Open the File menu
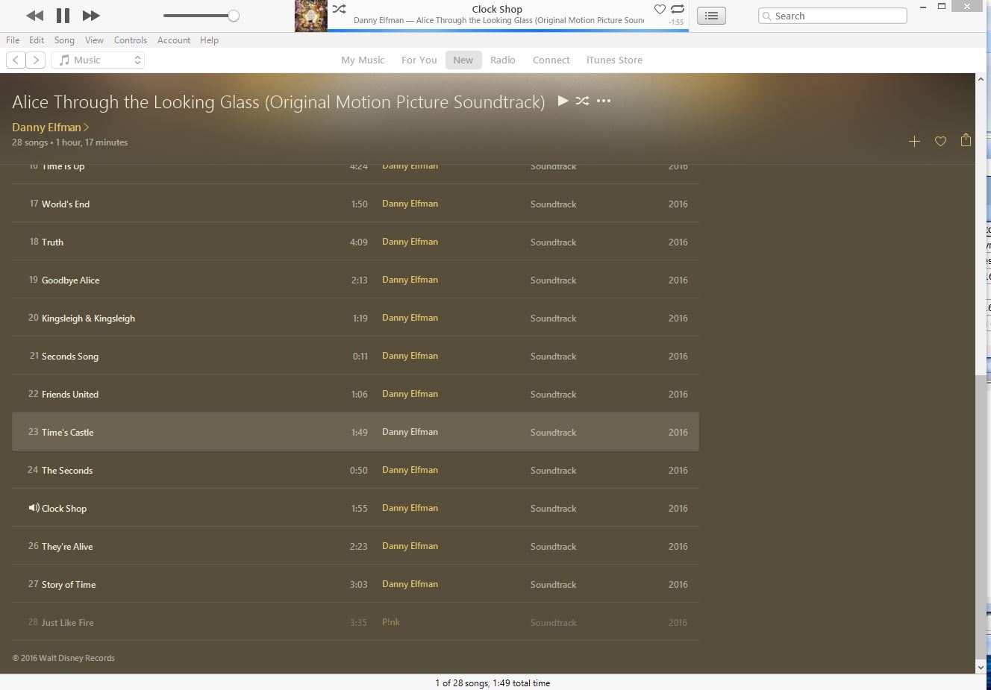The height and width of the screenshot is (690, 991). tap(13, 40)
